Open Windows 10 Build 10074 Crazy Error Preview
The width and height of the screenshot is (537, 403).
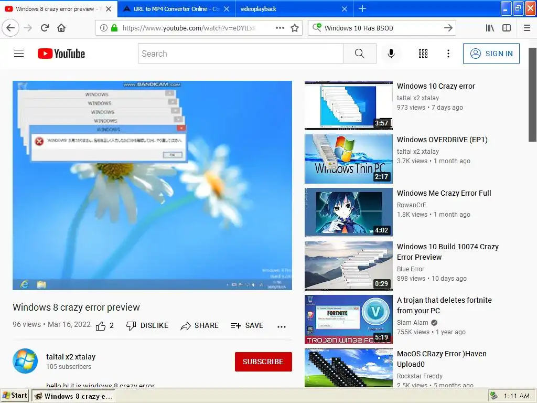pyautogui.click(x=448, y=252)
